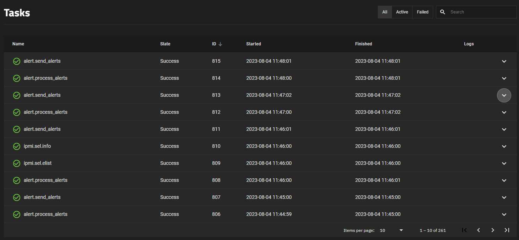This screenshot has width=519, height=240.
Task: Expand logs for task 813
Action: coord(504,95)
